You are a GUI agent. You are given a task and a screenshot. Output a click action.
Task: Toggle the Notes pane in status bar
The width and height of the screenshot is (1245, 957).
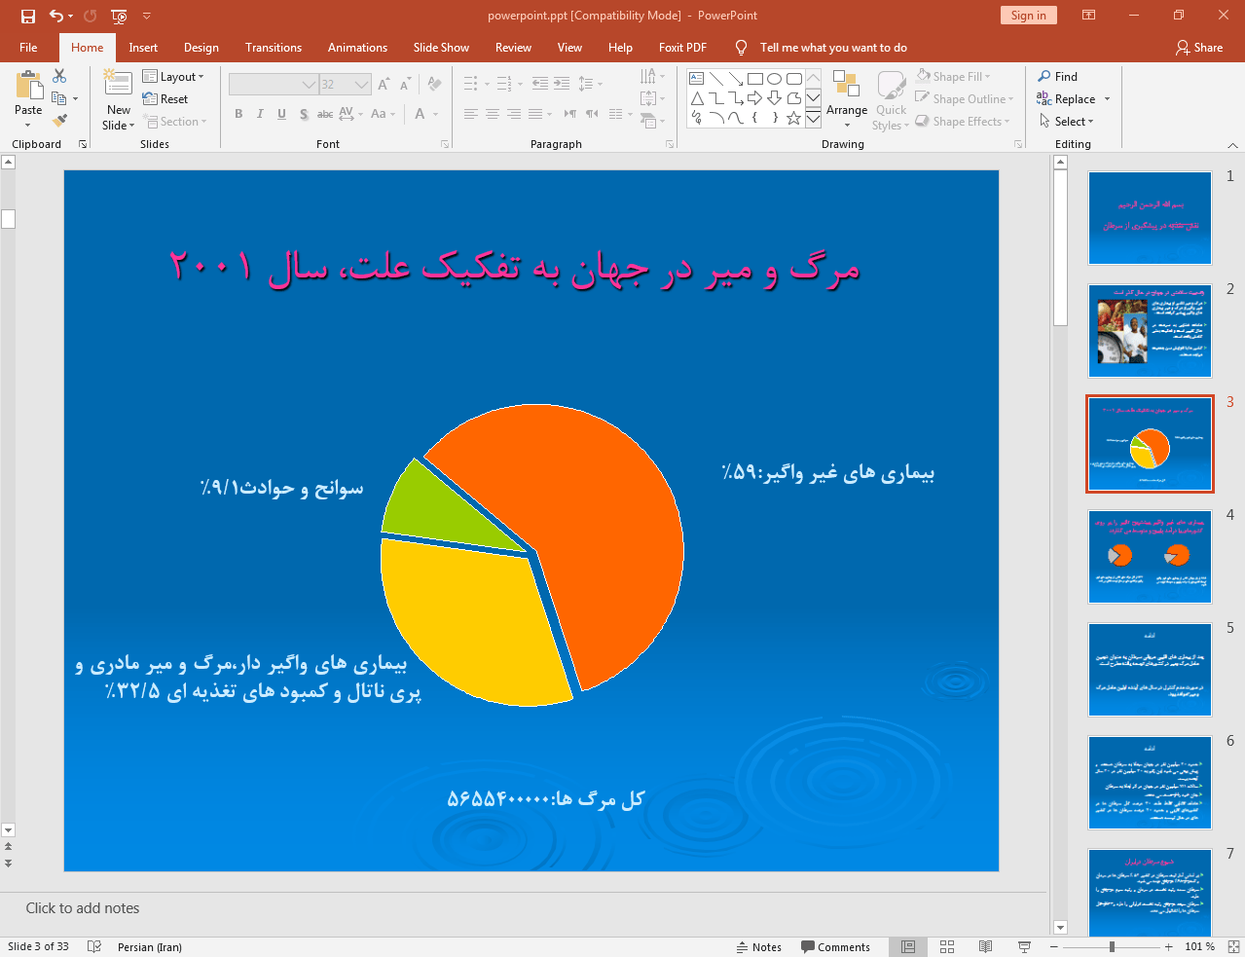click(x=758, y=946)
